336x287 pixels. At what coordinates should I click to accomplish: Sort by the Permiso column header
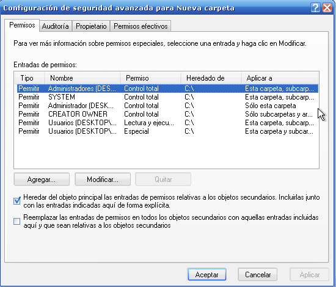pyautogui.click(x=150, y=78)
